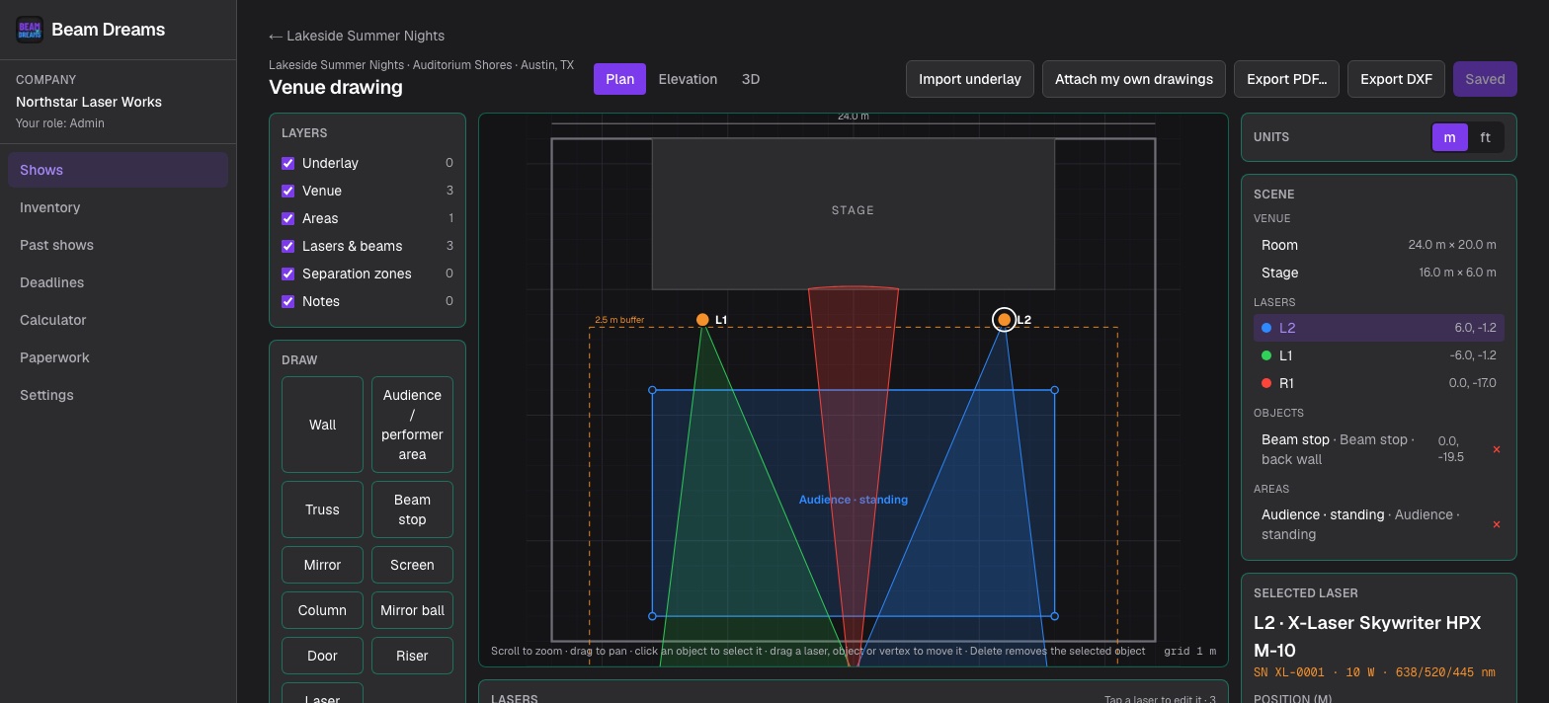Viewport: 1549px width, 703px height.
Task: Open the Calculator page
Action: pos(118,320)
